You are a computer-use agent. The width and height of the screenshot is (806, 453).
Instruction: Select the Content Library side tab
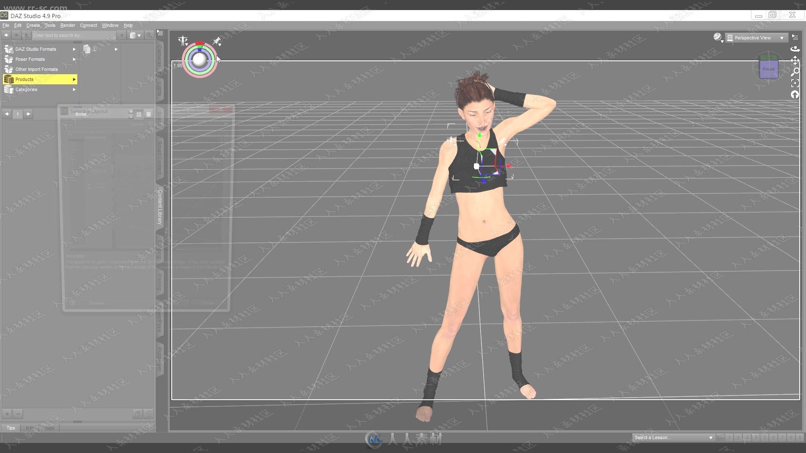[x=160, y=206]
